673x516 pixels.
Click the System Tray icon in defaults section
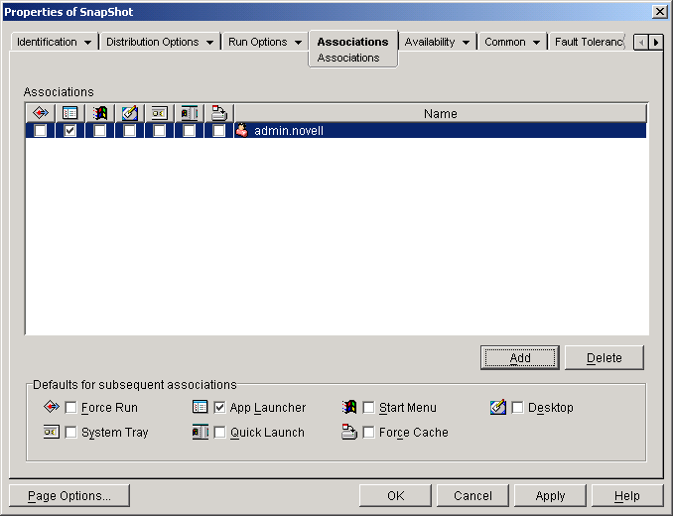tap(52, 432)
